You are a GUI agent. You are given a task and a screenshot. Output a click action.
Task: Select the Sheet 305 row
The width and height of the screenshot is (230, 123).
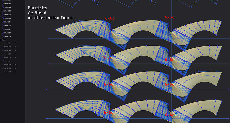(13, 22)
